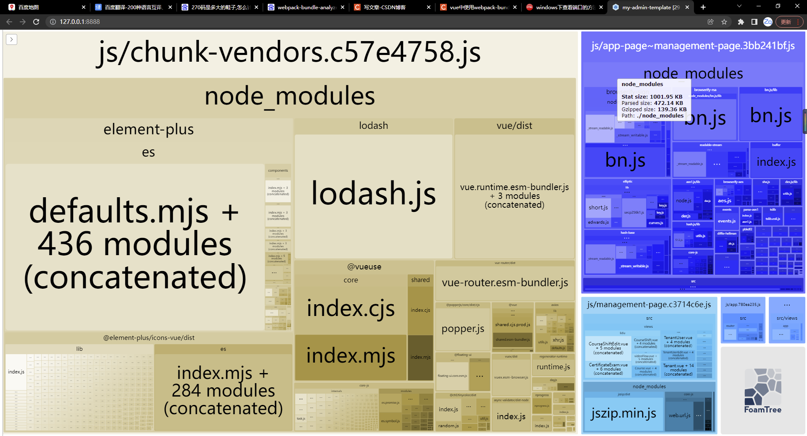The width and height of the screenshot is (807, 436).
Task: Select CourseShiftEdit.vue + 5 modules block
Action: pos(608,348)
